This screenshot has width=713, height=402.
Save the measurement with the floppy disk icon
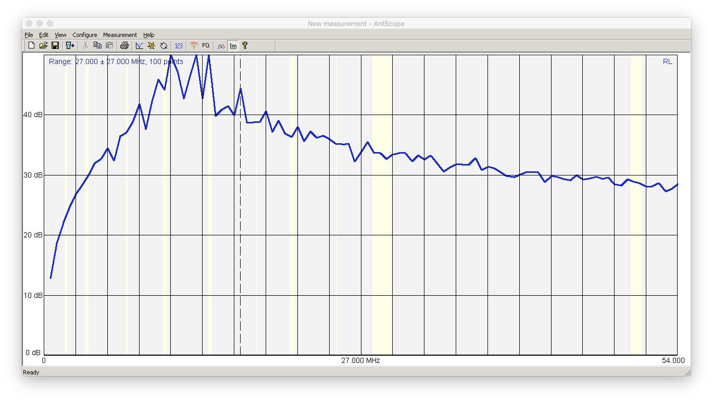[55, 46]
